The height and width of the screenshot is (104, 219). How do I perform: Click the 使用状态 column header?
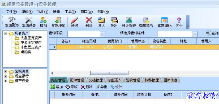138,41
